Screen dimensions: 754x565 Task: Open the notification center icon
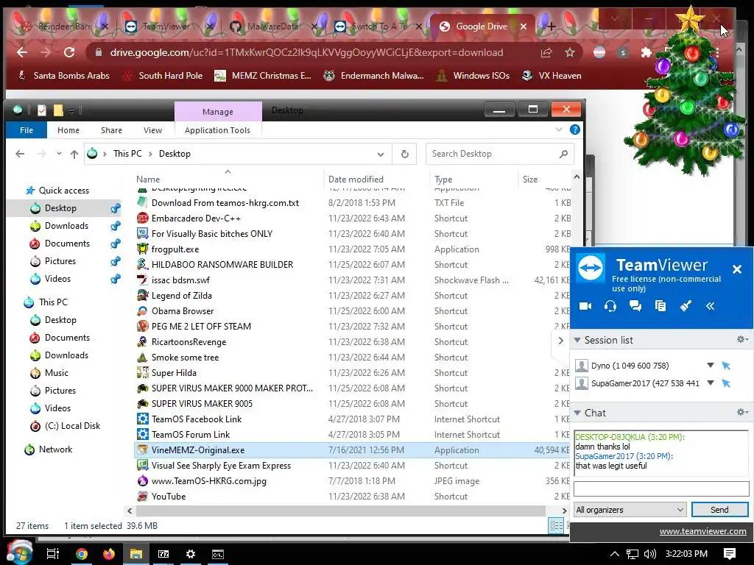730,554
